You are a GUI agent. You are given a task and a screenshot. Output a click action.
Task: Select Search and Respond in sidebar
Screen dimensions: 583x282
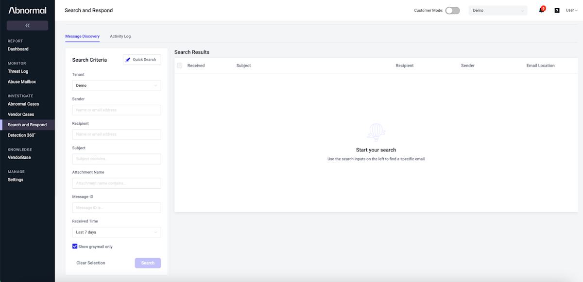(x=27, y=125)
